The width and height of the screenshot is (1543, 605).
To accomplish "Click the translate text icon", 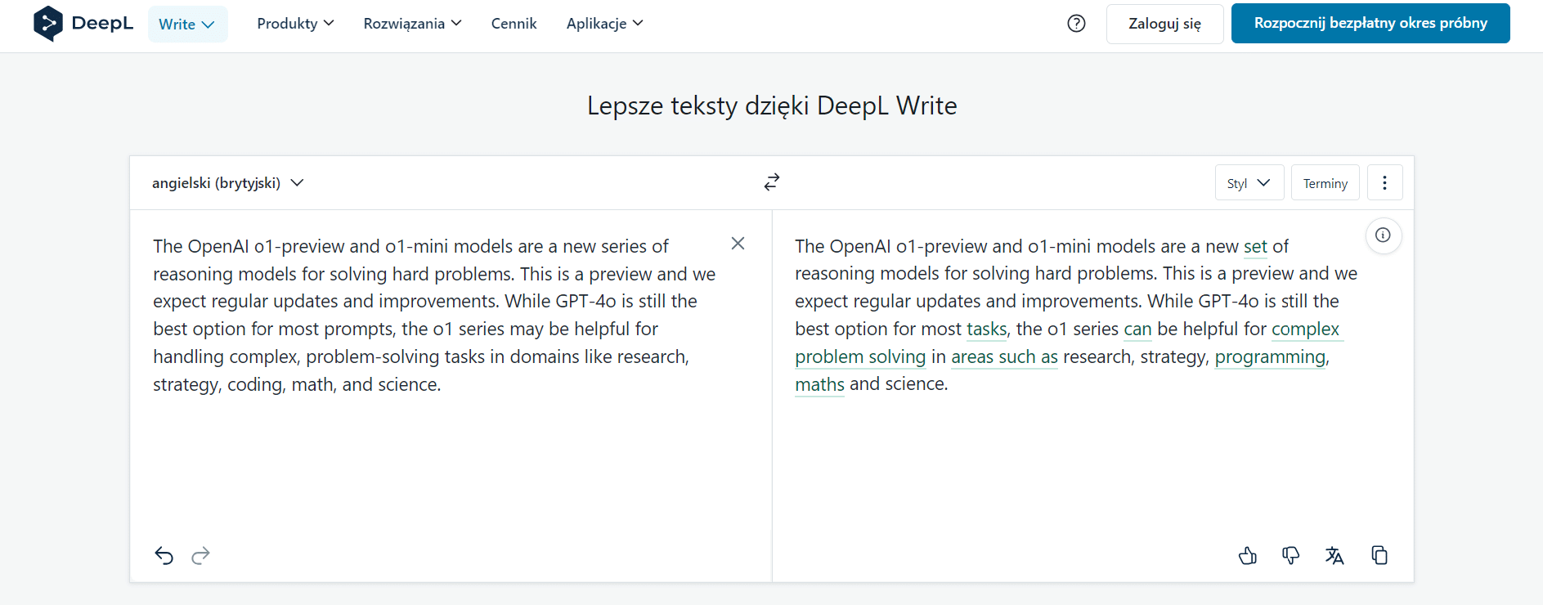I will [1334, 556].
